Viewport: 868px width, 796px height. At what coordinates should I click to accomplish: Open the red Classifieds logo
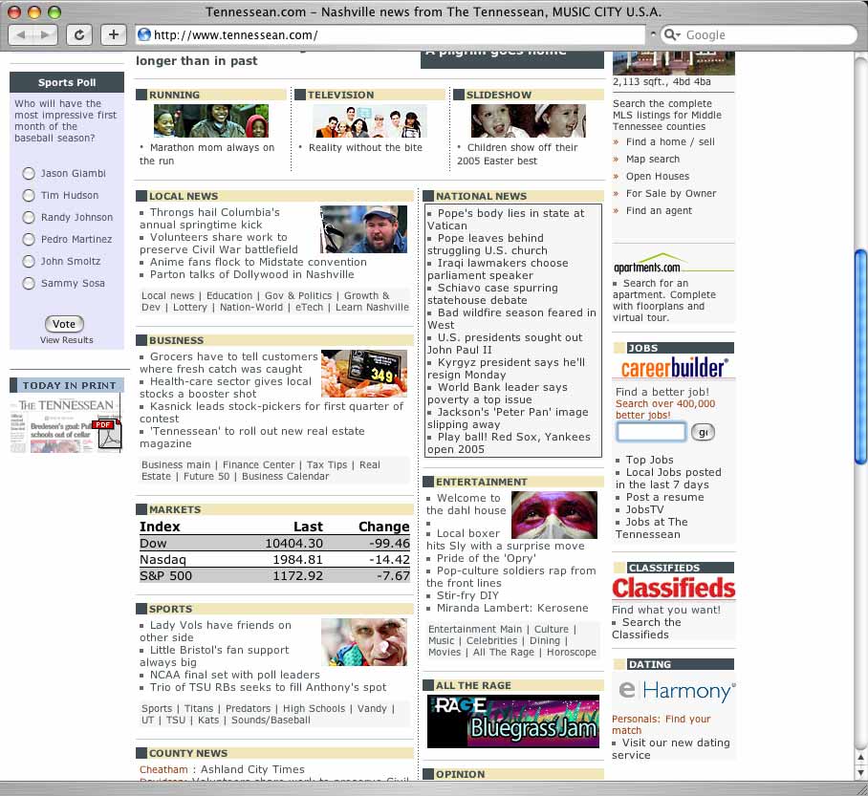coord(674,588)
